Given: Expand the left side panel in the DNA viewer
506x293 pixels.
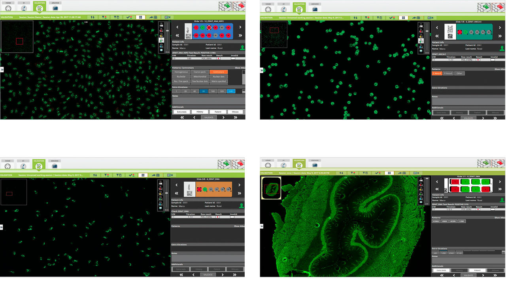Looking at the screenshot, I should point(2,227).
